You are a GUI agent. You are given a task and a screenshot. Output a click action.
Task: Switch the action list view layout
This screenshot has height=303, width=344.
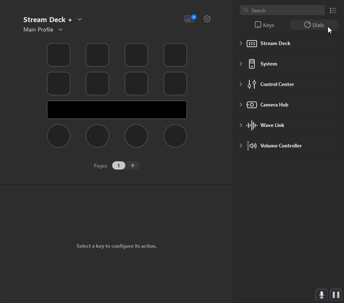tap(333, 11)
